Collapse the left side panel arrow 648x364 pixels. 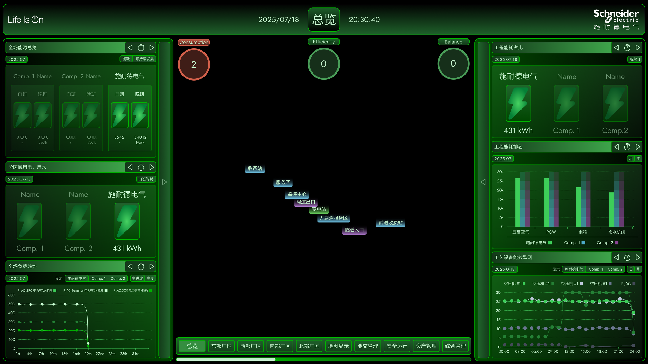[x=164, y=182]
